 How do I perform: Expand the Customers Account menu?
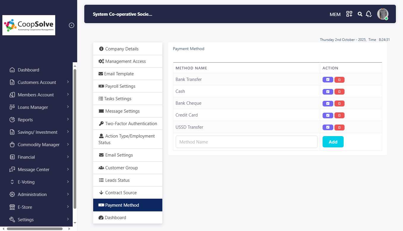pos(37,82)
